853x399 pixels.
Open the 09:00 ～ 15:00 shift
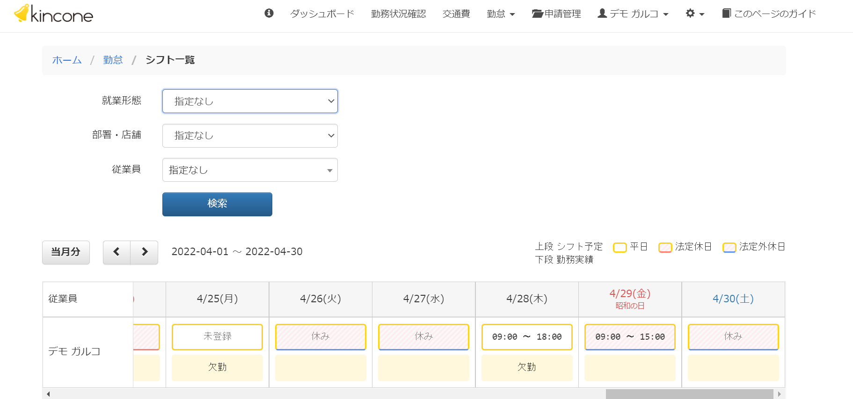[x=630, y=337]
